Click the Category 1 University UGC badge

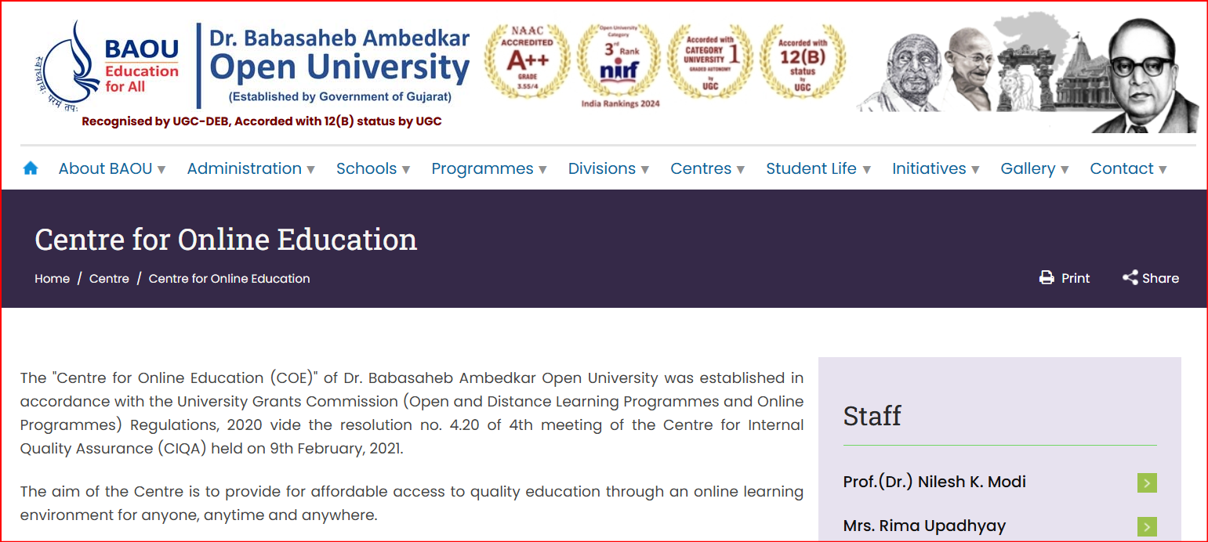point(710,62)
